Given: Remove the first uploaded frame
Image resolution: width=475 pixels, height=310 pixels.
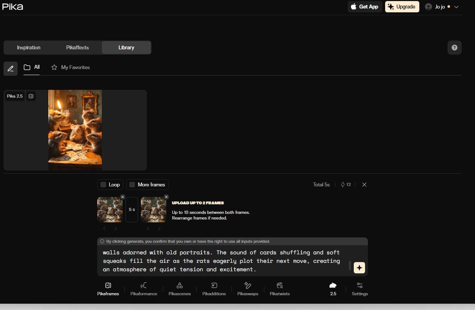Looking at the screenshot, I should pyautogui.click(x=122, y=197).
